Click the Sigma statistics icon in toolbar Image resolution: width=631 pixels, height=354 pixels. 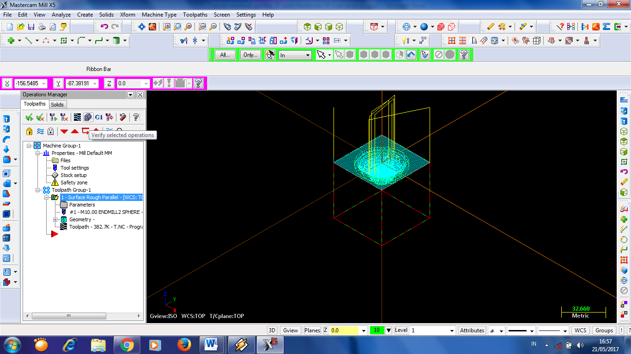click(607, 27)
